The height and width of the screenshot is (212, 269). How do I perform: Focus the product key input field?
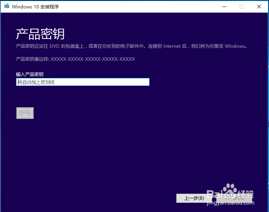click(83, 82)
